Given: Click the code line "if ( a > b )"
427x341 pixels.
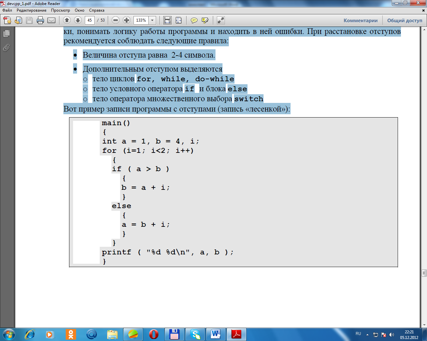Looking at the screenshot, I should (x=141, y=169).
